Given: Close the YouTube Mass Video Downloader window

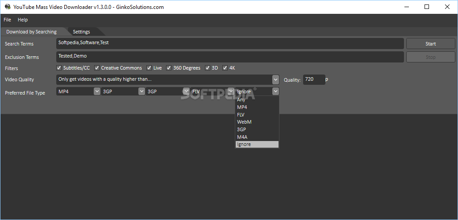Looking at the screenshot, I should click(447, 7).
